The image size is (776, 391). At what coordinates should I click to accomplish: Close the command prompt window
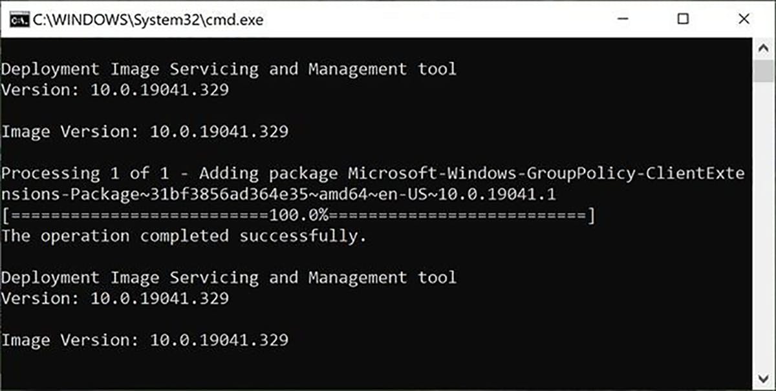[x=742, y=19]
